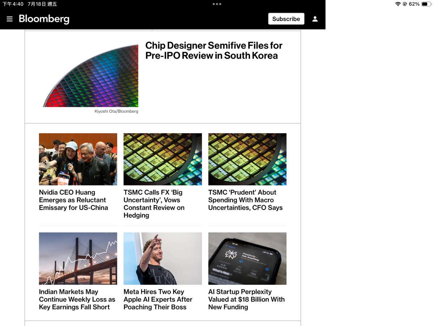
Task: Open the hamburger navigation menu
Action: tap(10, 19)
